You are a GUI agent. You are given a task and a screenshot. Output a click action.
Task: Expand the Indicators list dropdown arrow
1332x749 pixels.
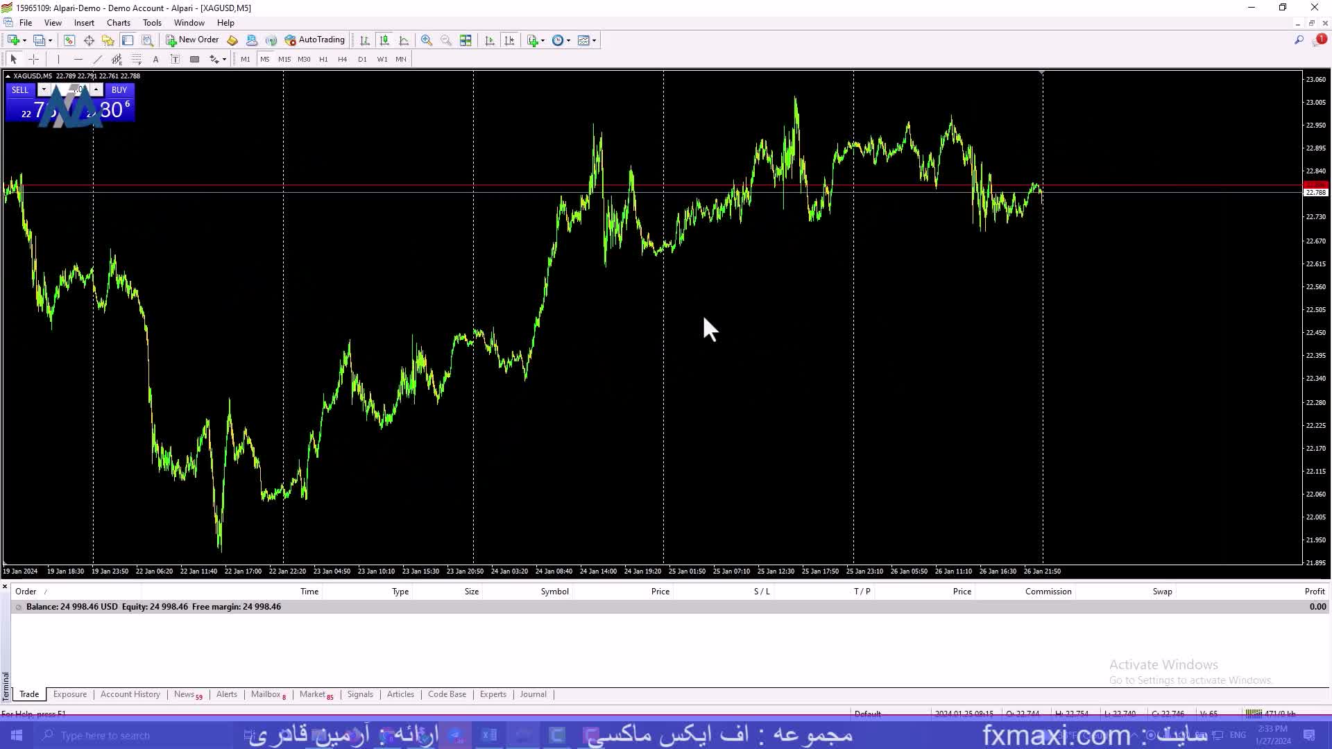(543, 40)
